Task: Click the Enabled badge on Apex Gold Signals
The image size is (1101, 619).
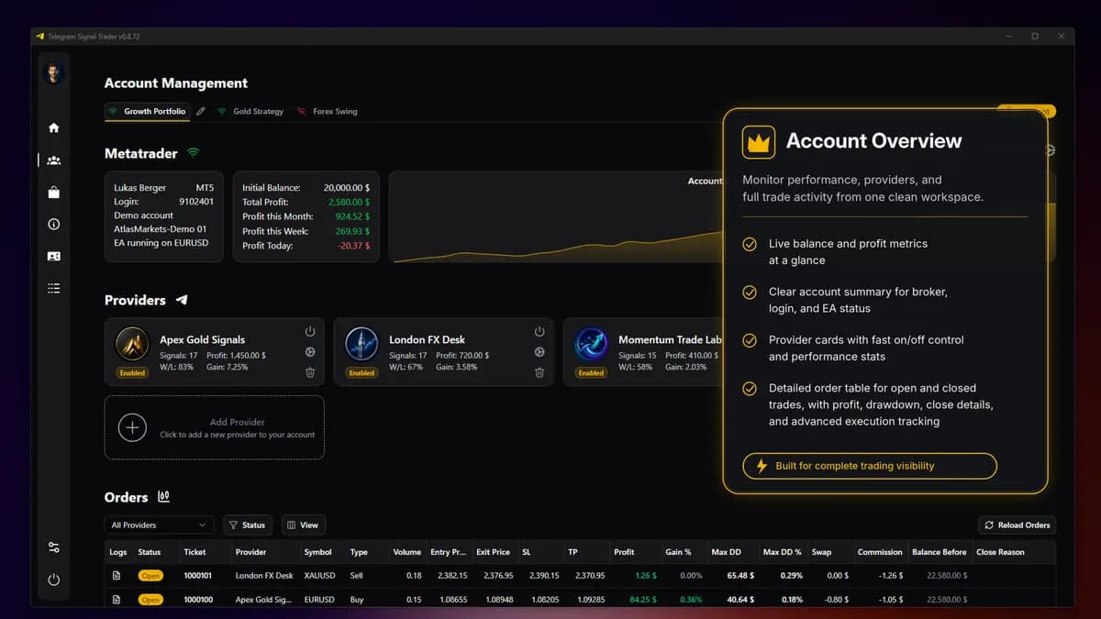Action: pos(132,373)
